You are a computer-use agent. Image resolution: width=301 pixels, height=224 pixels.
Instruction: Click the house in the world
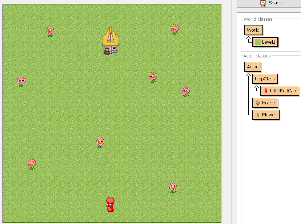coord(111,41)
